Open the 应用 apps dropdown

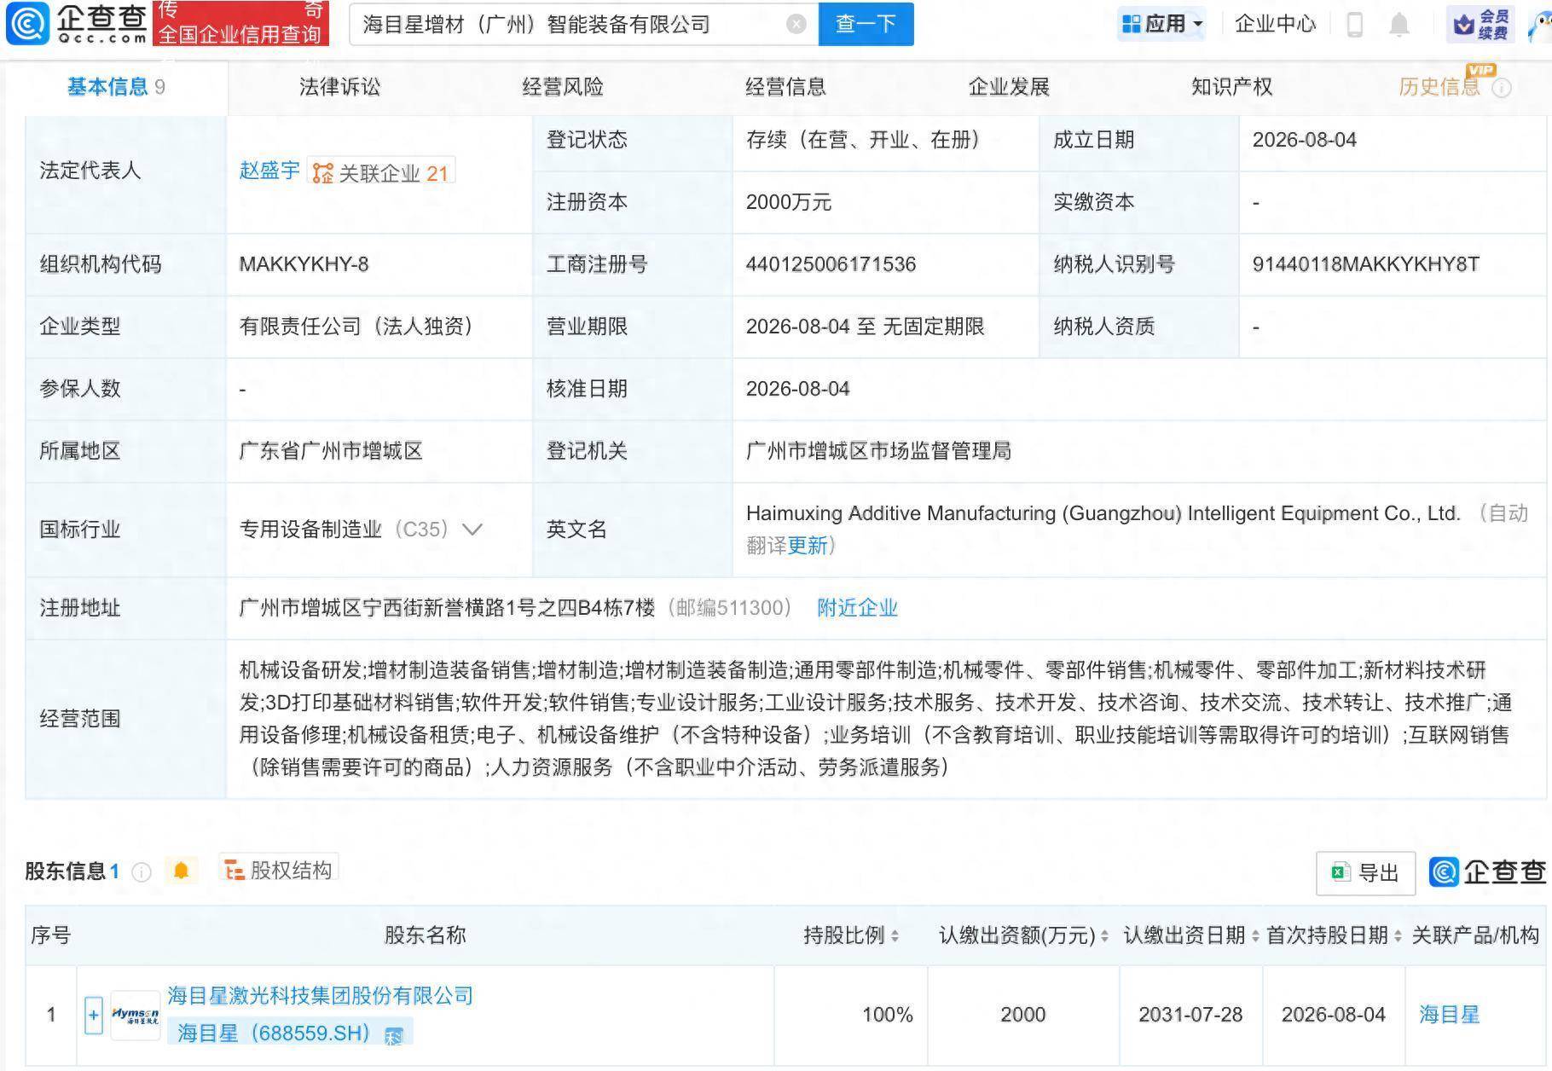click(x=1163, y=24)
